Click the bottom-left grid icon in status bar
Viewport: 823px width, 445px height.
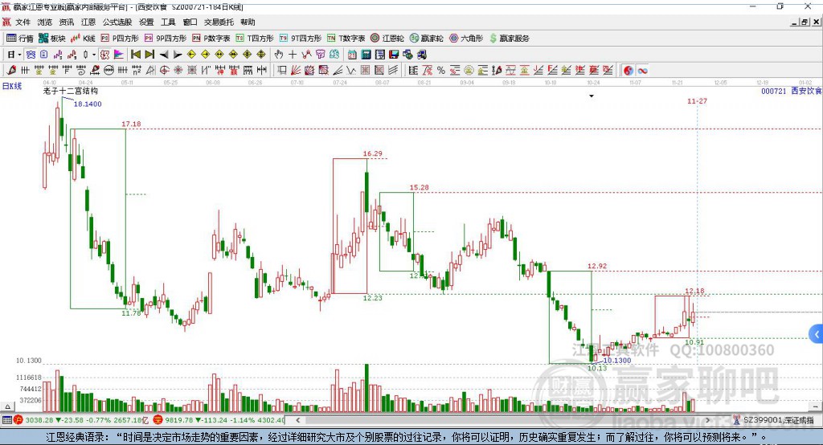click(x=6, y=420)
